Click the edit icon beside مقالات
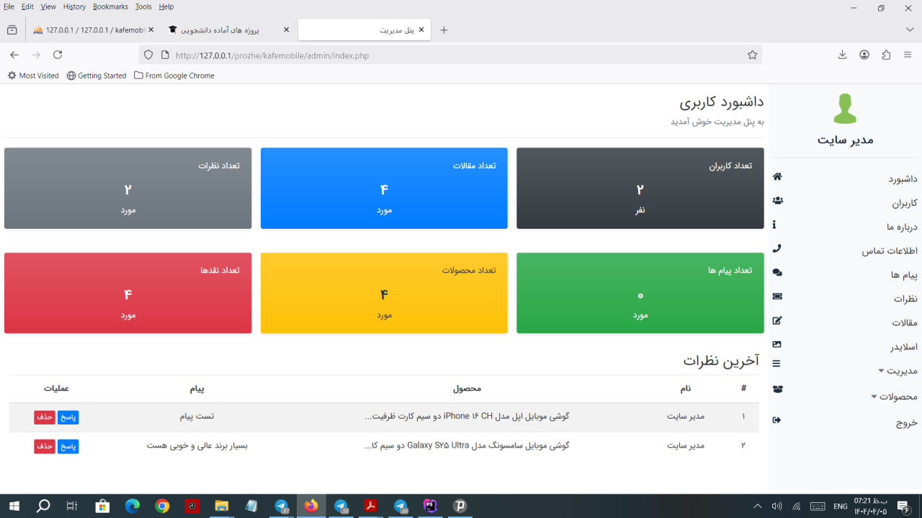Screen dimensions: 922x518 coord(777,321)
